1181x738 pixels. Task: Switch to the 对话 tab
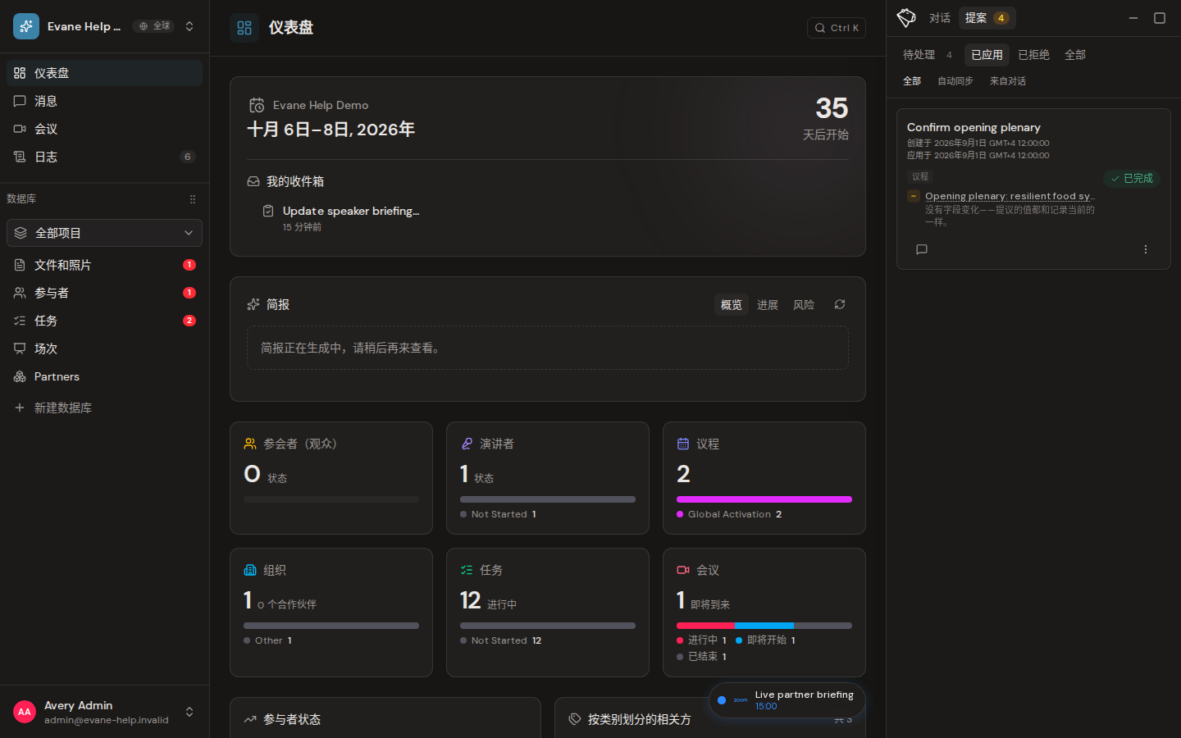940,18
